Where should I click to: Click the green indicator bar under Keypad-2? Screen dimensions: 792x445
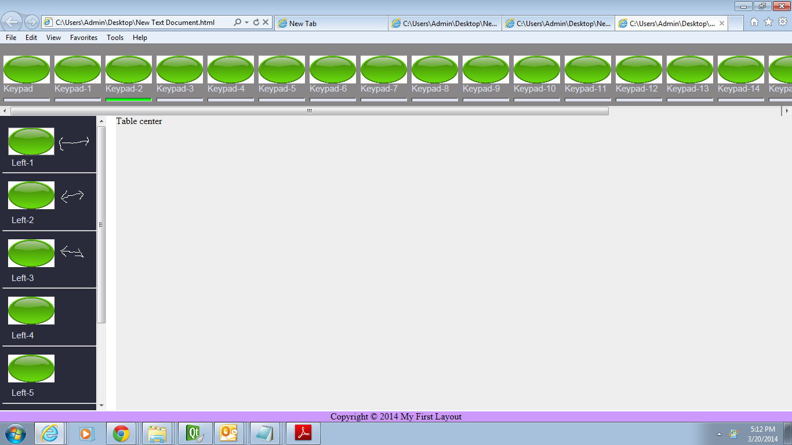129,100
